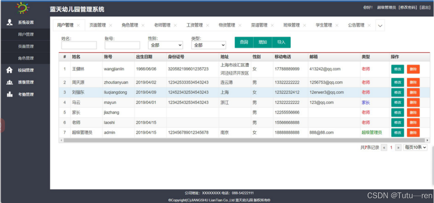Close the 物资管理 tab with its X
This screenshot has height=203, width=434.
click(x=240, y=25)
